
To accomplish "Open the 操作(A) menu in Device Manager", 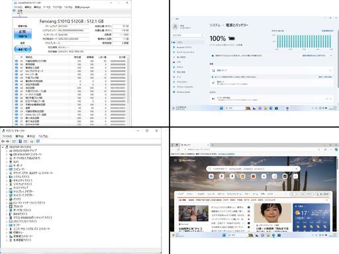I will point(20,136).
